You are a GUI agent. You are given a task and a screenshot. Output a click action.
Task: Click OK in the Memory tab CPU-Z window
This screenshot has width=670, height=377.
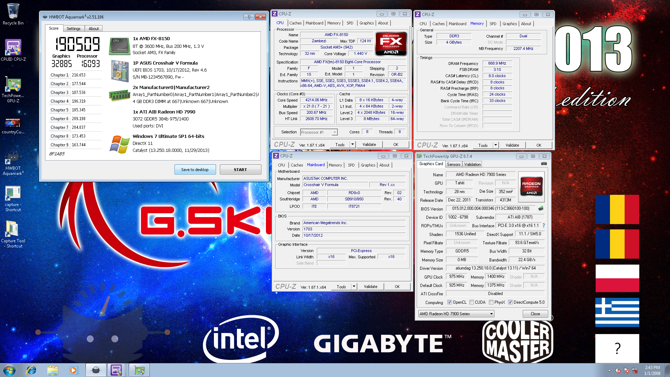539,145
